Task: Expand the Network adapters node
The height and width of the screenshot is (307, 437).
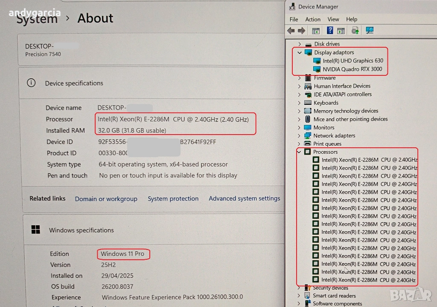Action: 300,136
